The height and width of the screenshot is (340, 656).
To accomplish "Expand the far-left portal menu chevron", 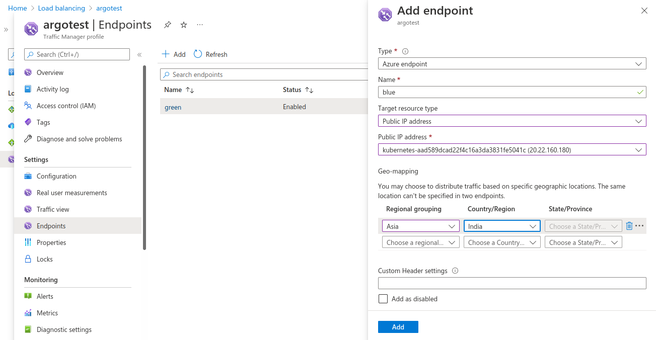I will click(x=6, y=30).
